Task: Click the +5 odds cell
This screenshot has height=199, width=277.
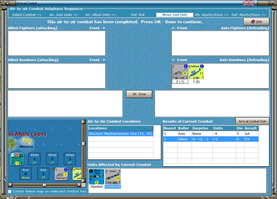Action: point(224,139)
